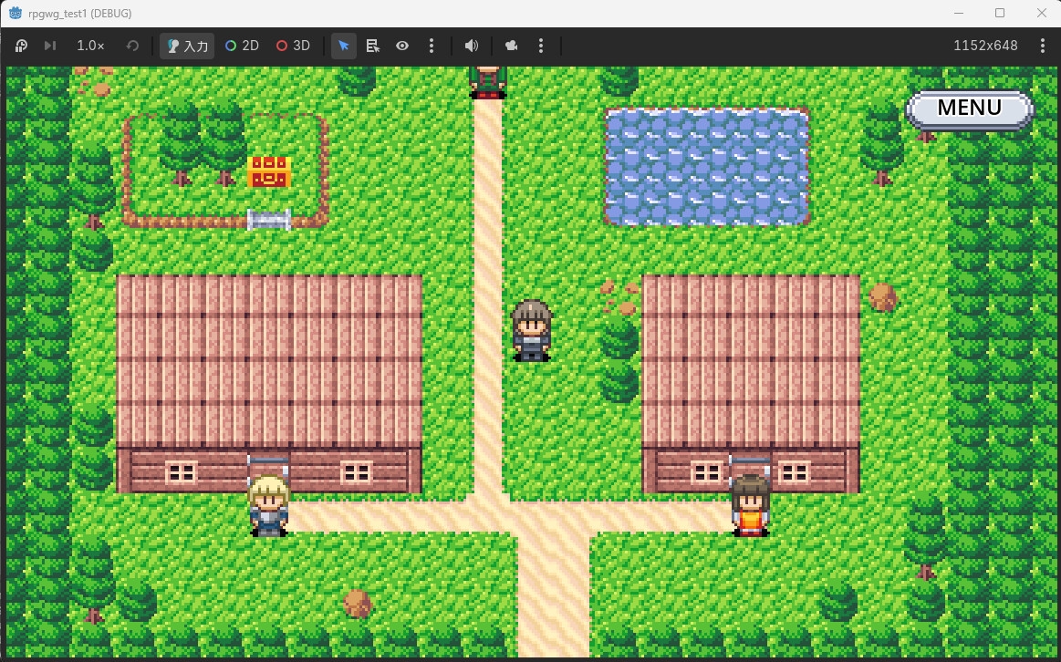
Task: Click the suspend/pause embedded game icon
Action: click(21, 46)
